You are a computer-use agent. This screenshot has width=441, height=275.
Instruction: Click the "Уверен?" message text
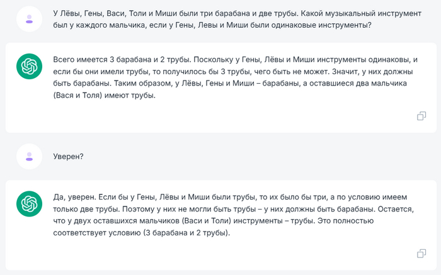(68, 157)
